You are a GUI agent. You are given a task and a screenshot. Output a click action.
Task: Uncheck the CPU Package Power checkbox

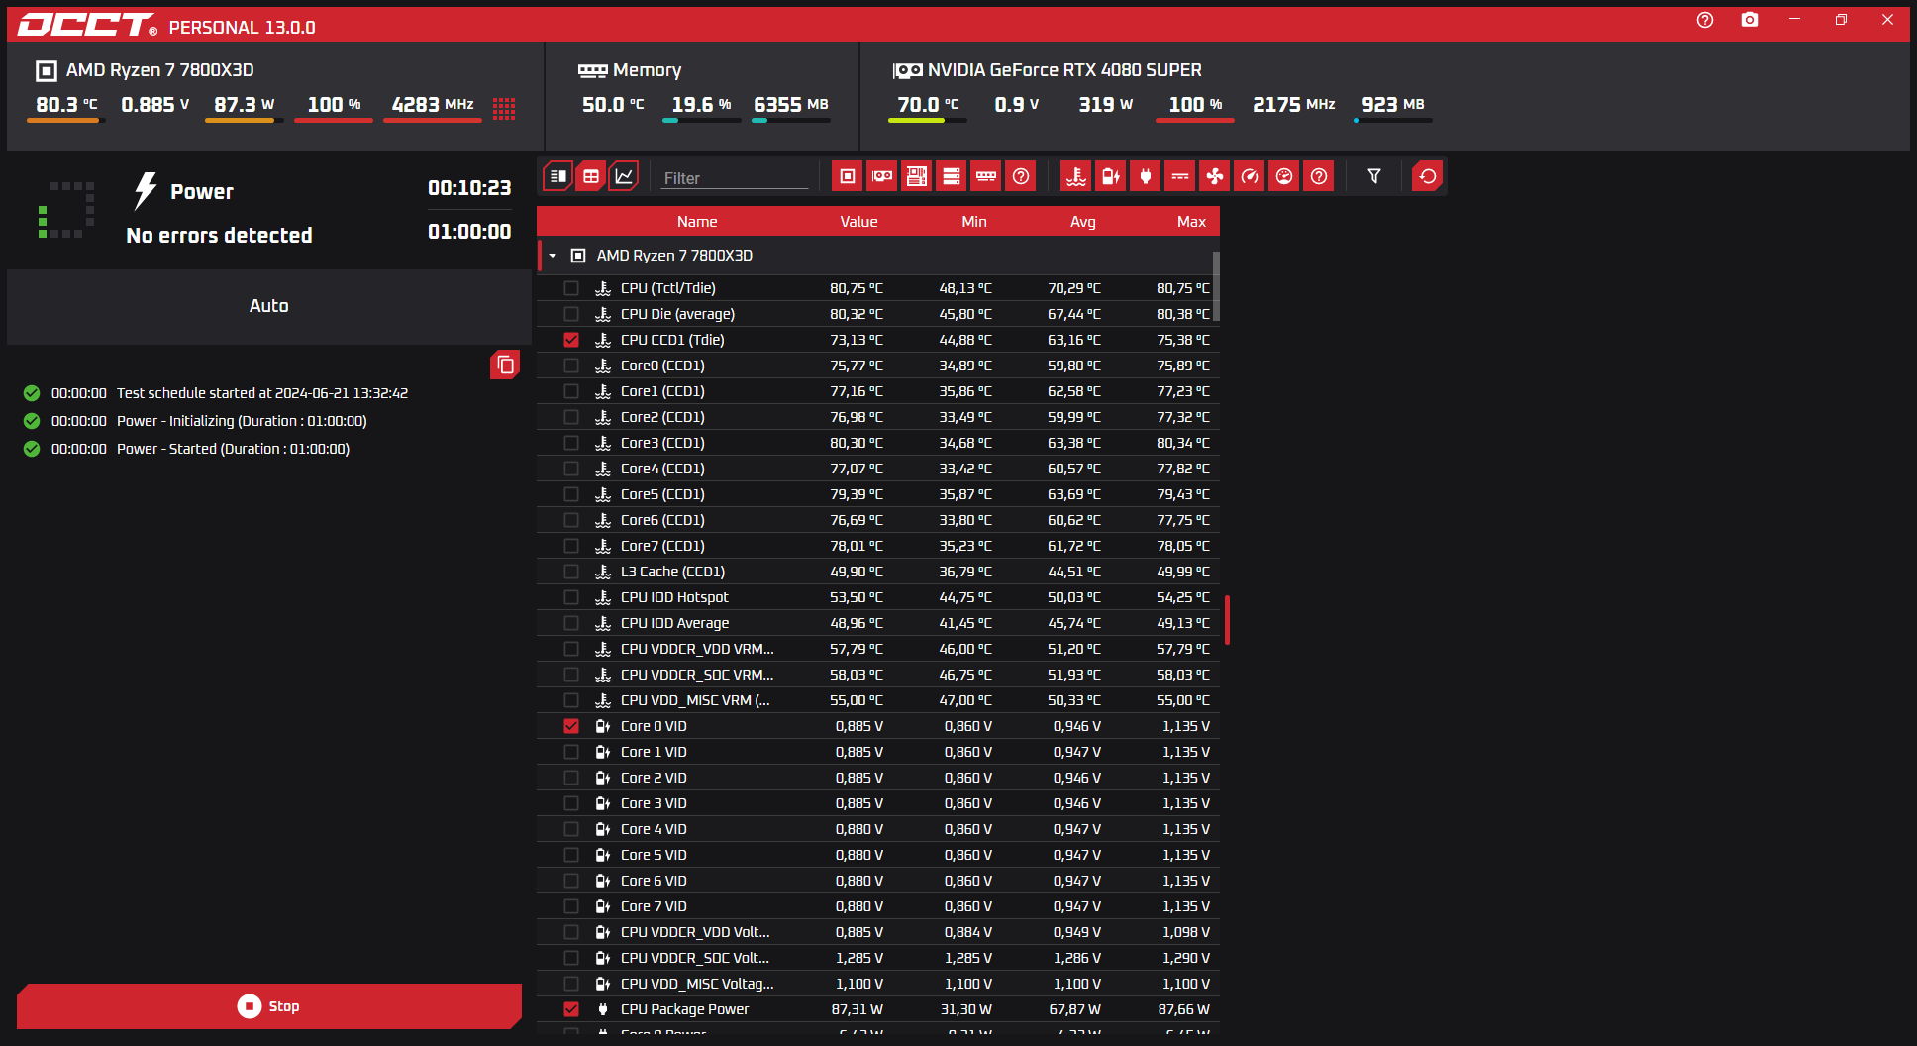coord(571,1009)
